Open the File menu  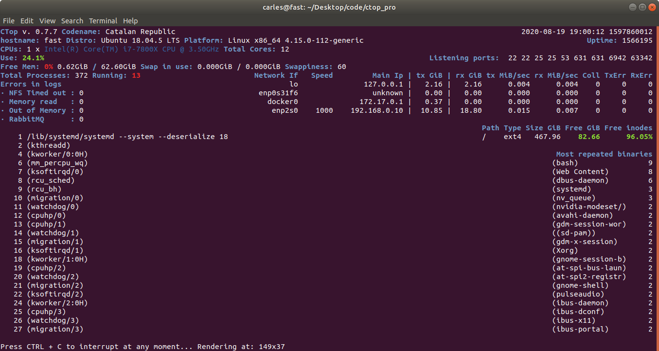(x=8, y=21)
